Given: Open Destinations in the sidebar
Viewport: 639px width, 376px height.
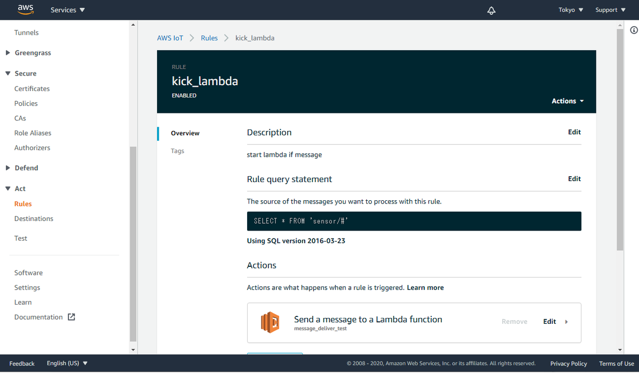Looking at the screenshot, I should 34,219.
